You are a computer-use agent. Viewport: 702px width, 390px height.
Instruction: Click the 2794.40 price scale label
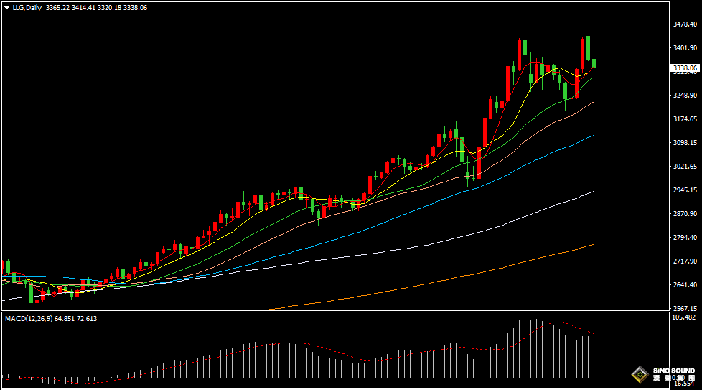685,237
